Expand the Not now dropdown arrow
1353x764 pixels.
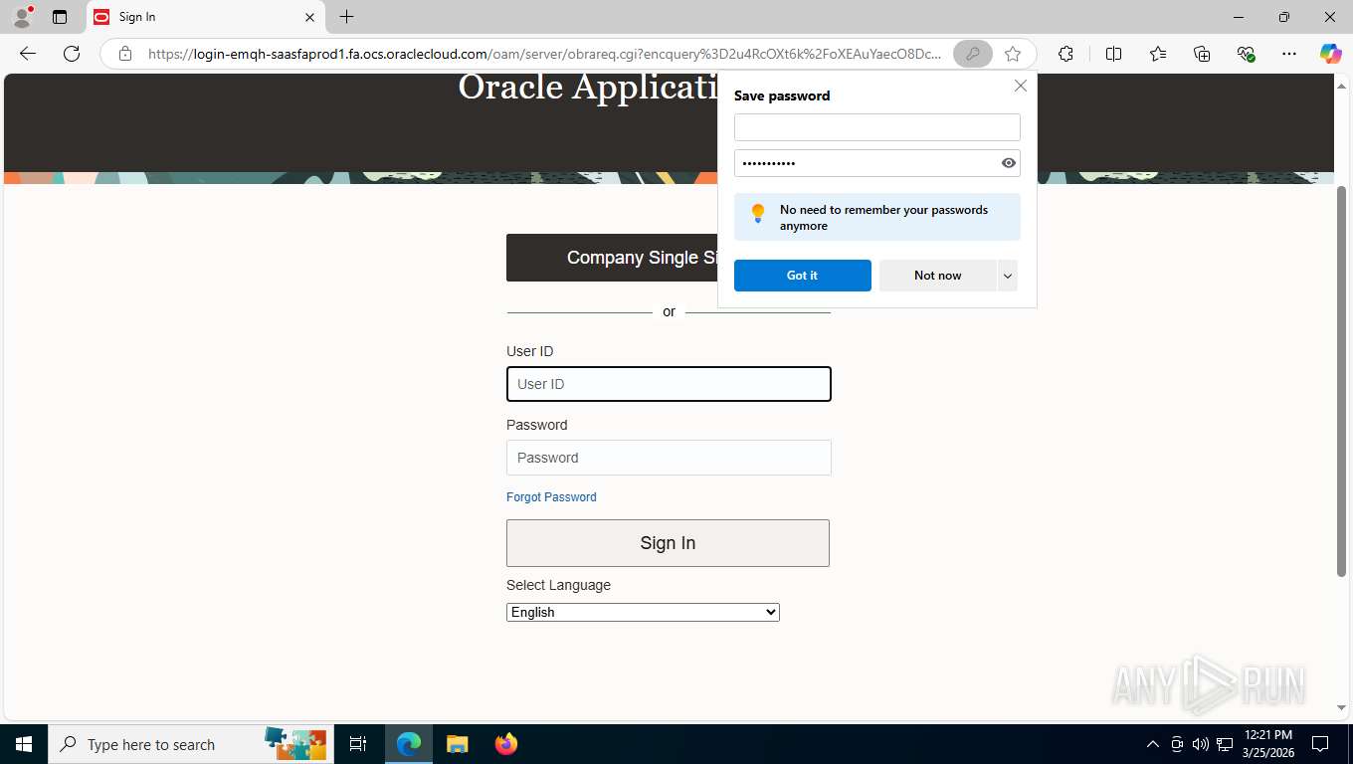point(1008,276)
